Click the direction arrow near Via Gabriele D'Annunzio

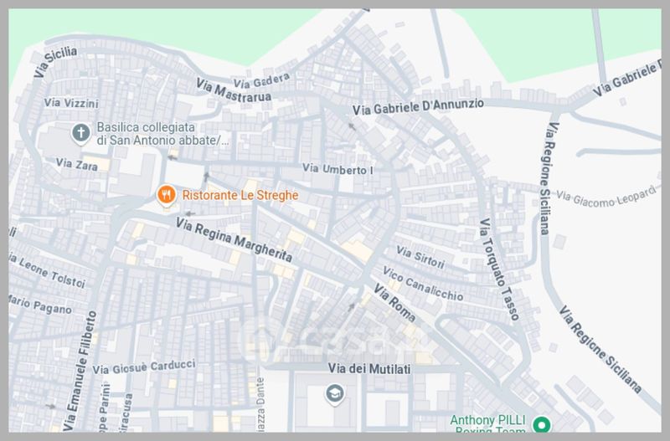coord(352,126)
